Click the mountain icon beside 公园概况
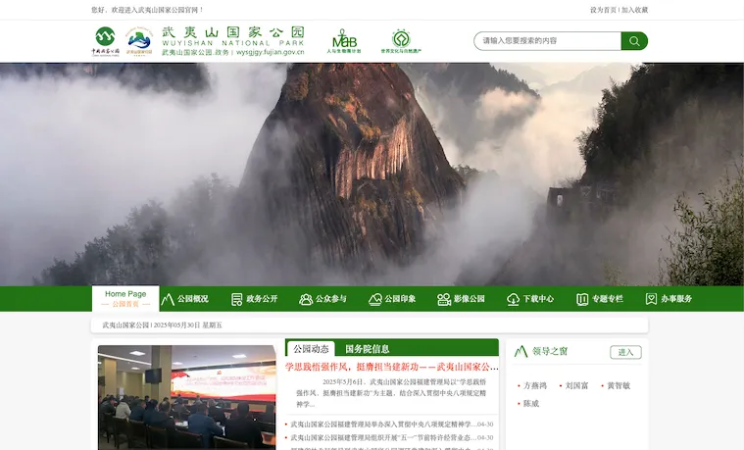This screenshot has height=450, width=744. [x=168, y=299]
